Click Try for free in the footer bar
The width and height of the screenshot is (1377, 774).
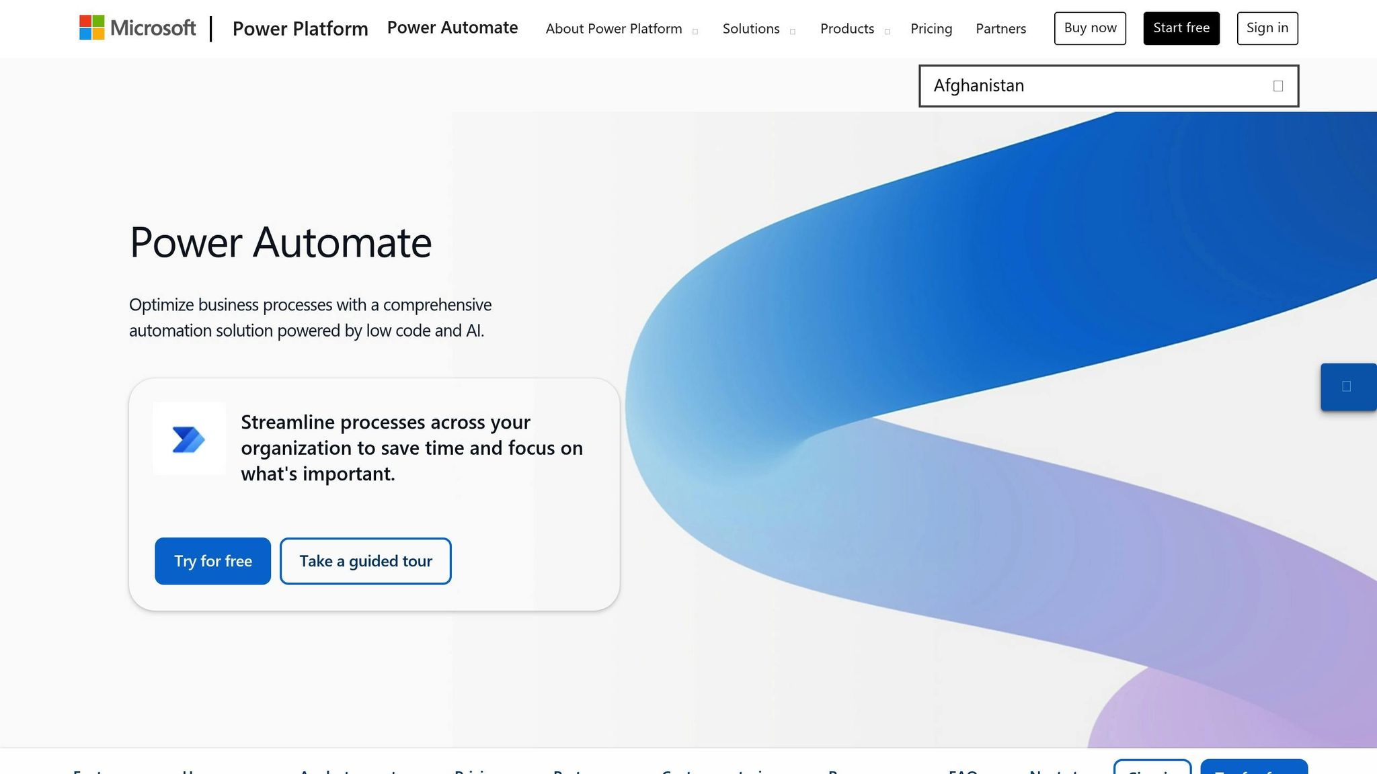point(1254,771)
